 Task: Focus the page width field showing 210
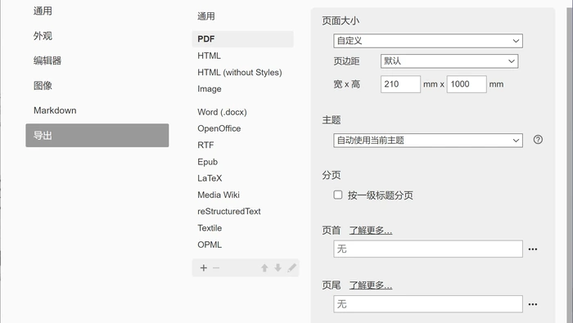coord(400,84)
